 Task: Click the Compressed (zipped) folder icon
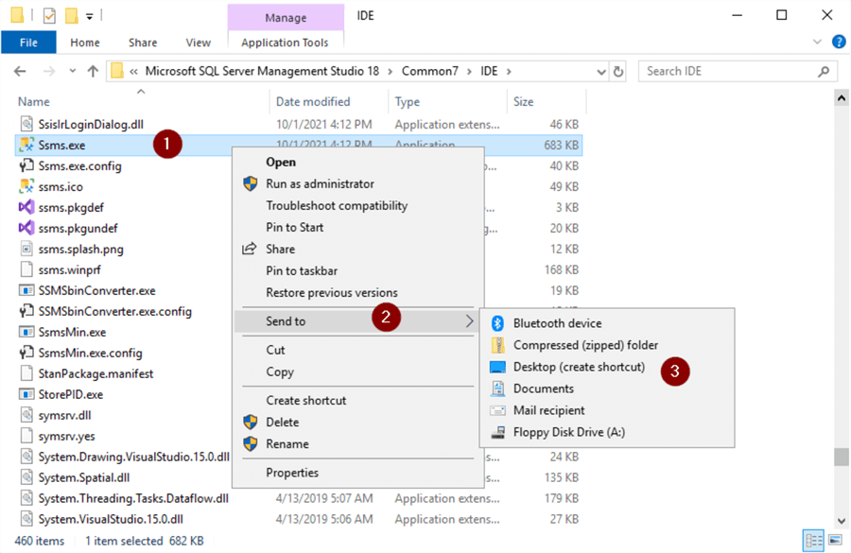click(x=497, y=345)
